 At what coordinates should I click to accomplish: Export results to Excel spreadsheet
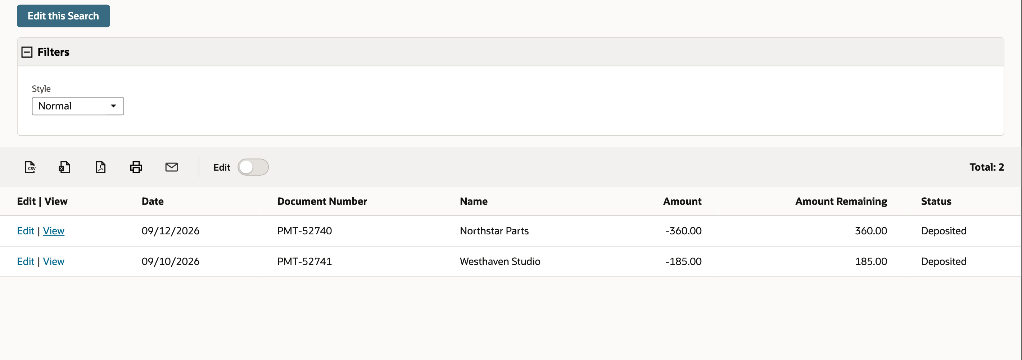tap(65, 167)
